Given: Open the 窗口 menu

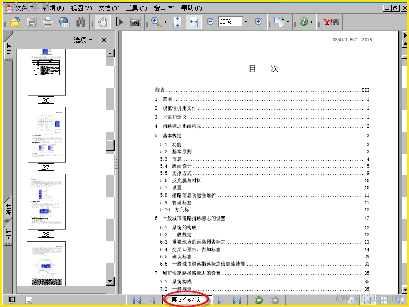Looking at the screenshot, I should pyautogui.click(x=164, y=8).
